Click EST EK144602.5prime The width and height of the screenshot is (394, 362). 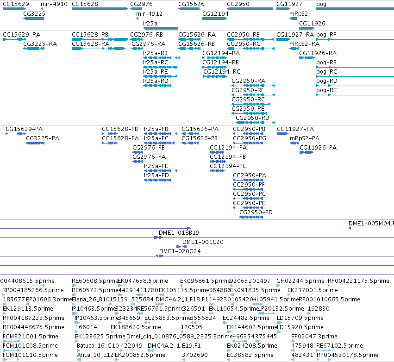point(252,327)
